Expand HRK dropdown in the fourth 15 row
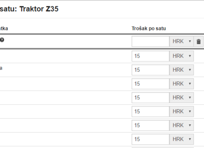 (181, 98)
